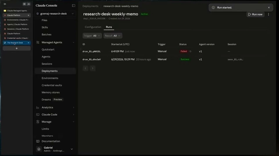The width and height of the screenshot is (279, 156).
Task: Switch to Agents | Claude Platform browser tab
Action: coord(17,24)
